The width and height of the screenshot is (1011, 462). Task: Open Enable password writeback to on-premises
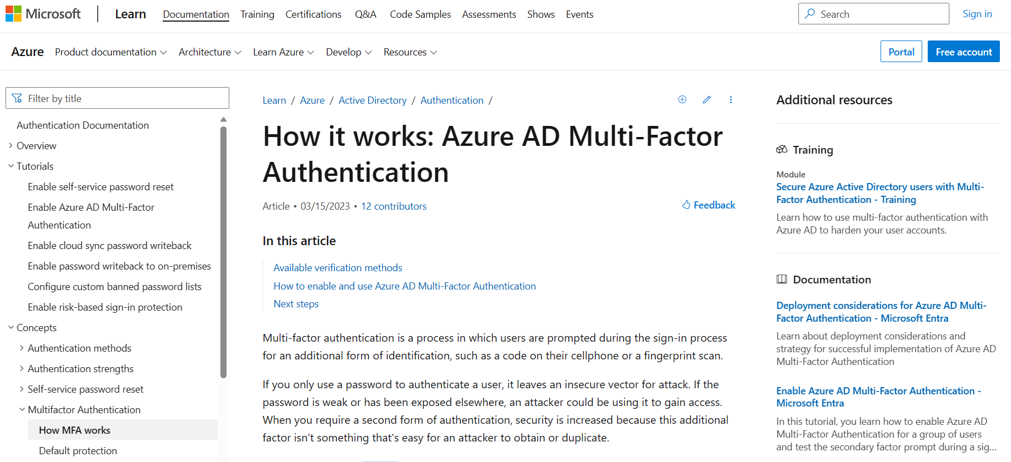point(119,266)
